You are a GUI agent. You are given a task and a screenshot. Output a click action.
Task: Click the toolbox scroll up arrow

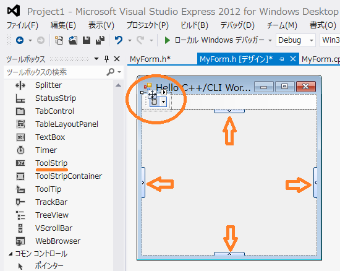click(119, 85)
